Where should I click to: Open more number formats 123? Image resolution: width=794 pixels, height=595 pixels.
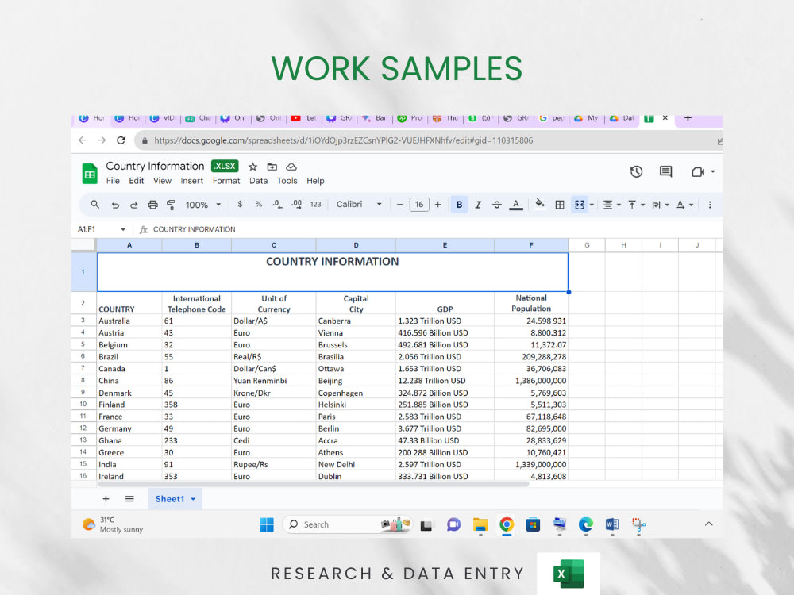(315, 205)
